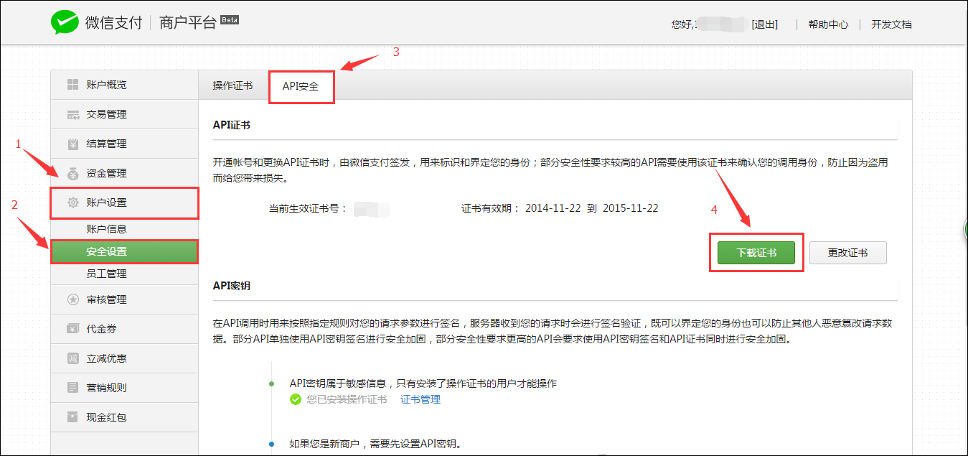Click the 营销规则 document icon
Screen dimensions: 968x456
[x=72, y=387]
